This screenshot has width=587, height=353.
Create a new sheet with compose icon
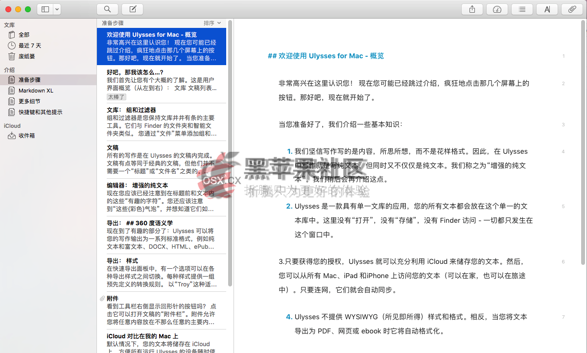pyautogui.click(x=133, y=9)
